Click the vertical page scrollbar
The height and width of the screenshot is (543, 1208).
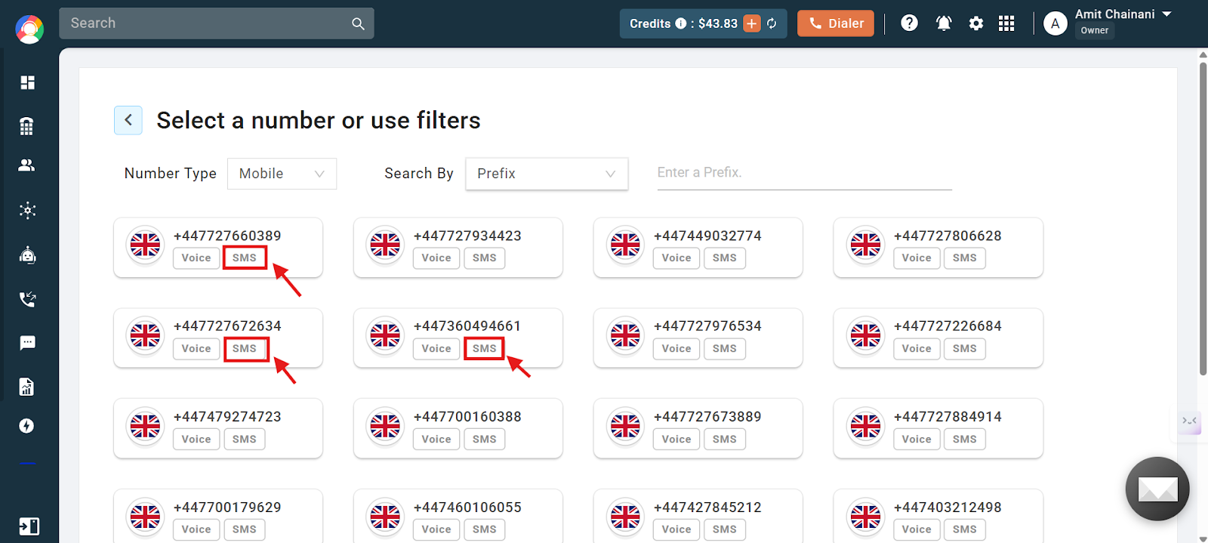point(1203,218)
